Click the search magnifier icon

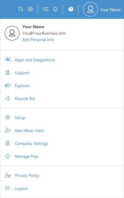tap(21, 9)
